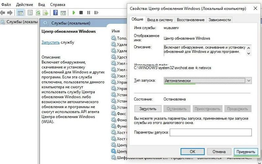Click the Остановлена status text
This screenshot has height=164, width=262.
coord(174,99)
